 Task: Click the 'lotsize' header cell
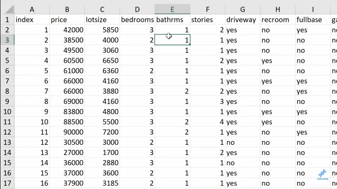point(102,19)
